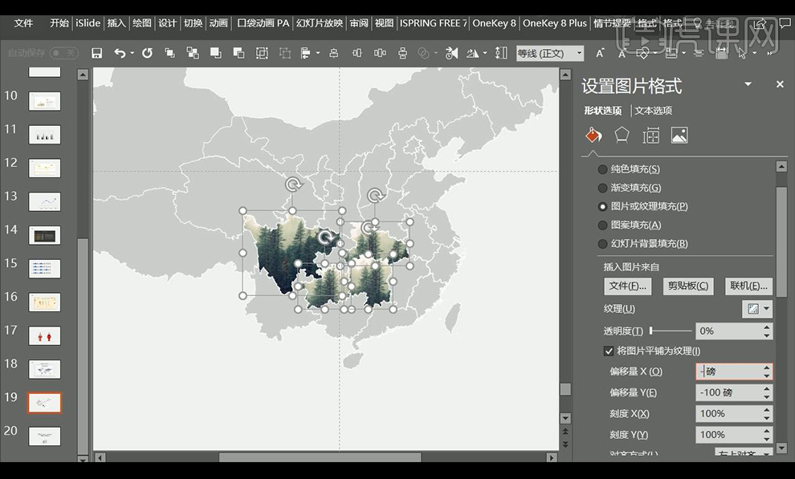Open the 纹理 texture dropdown
Image resolution: width=795 pixels, height=479 pixels.
pyautogui.click(x=756, y=309)
